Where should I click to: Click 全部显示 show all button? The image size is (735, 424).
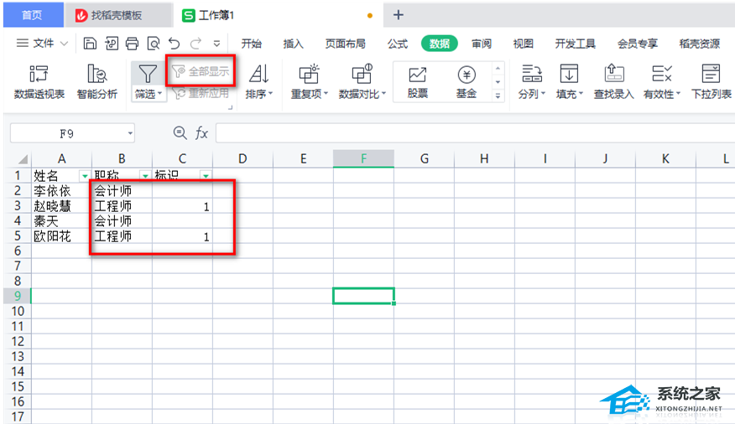201,71
